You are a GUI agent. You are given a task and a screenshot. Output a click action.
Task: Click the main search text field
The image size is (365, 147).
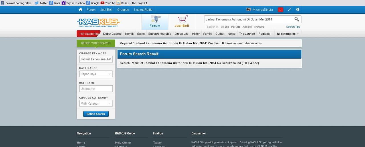click(248, 19)
